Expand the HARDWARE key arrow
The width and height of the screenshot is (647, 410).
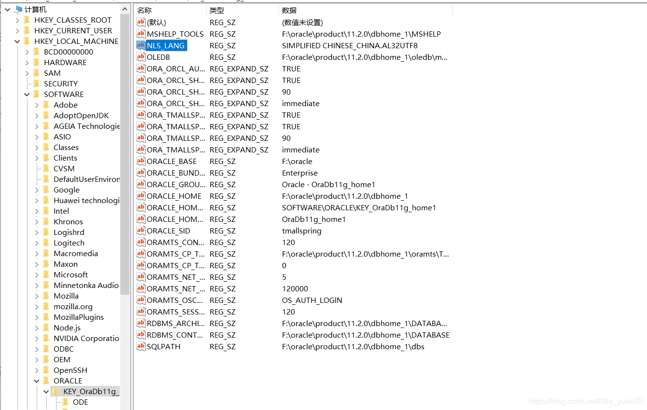point(27,62)
